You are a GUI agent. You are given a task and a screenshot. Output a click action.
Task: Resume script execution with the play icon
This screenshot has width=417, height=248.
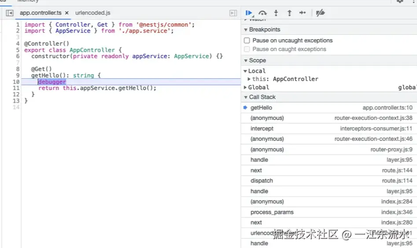249,13
